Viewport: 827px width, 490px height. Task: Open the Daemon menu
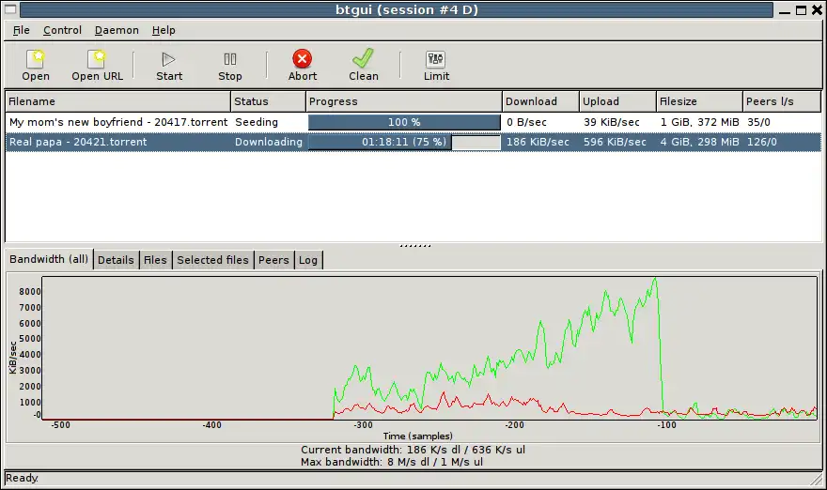117,30
